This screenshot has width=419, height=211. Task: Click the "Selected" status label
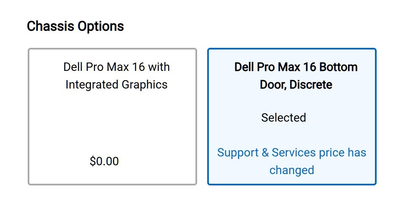tap(284, 117)
